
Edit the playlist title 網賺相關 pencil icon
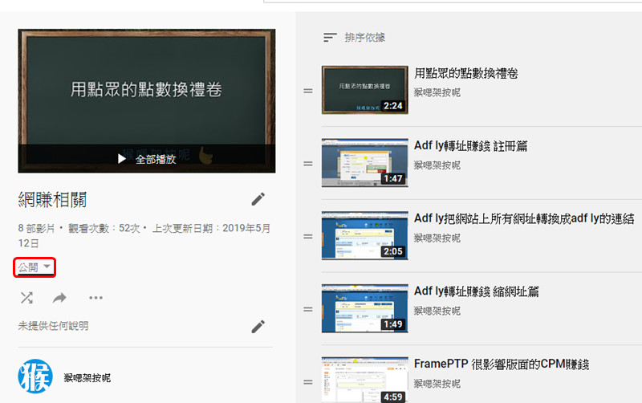click(x=258, y=199)
